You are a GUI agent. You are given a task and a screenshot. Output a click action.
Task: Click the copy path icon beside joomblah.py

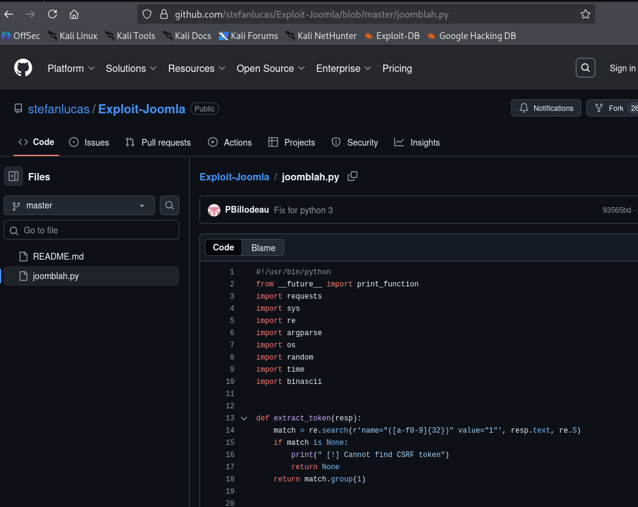point(352,176)
